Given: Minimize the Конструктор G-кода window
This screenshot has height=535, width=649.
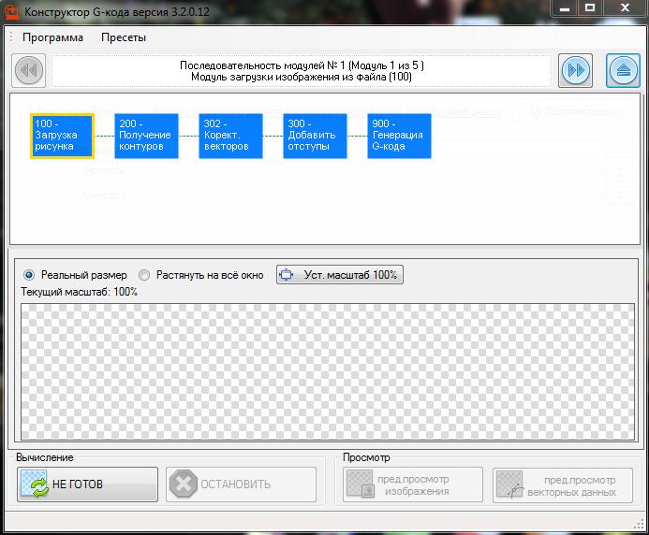Looking at the screenshot, I should click(565, 8).
